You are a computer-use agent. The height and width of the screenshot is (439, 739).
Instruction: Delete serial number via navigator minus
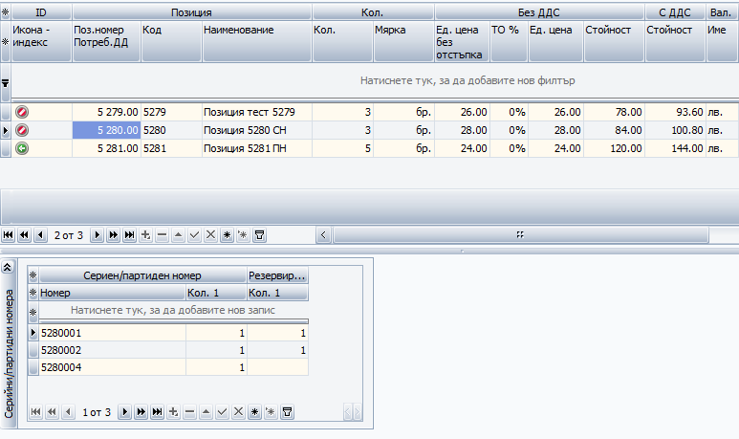(x=189, y=412)
